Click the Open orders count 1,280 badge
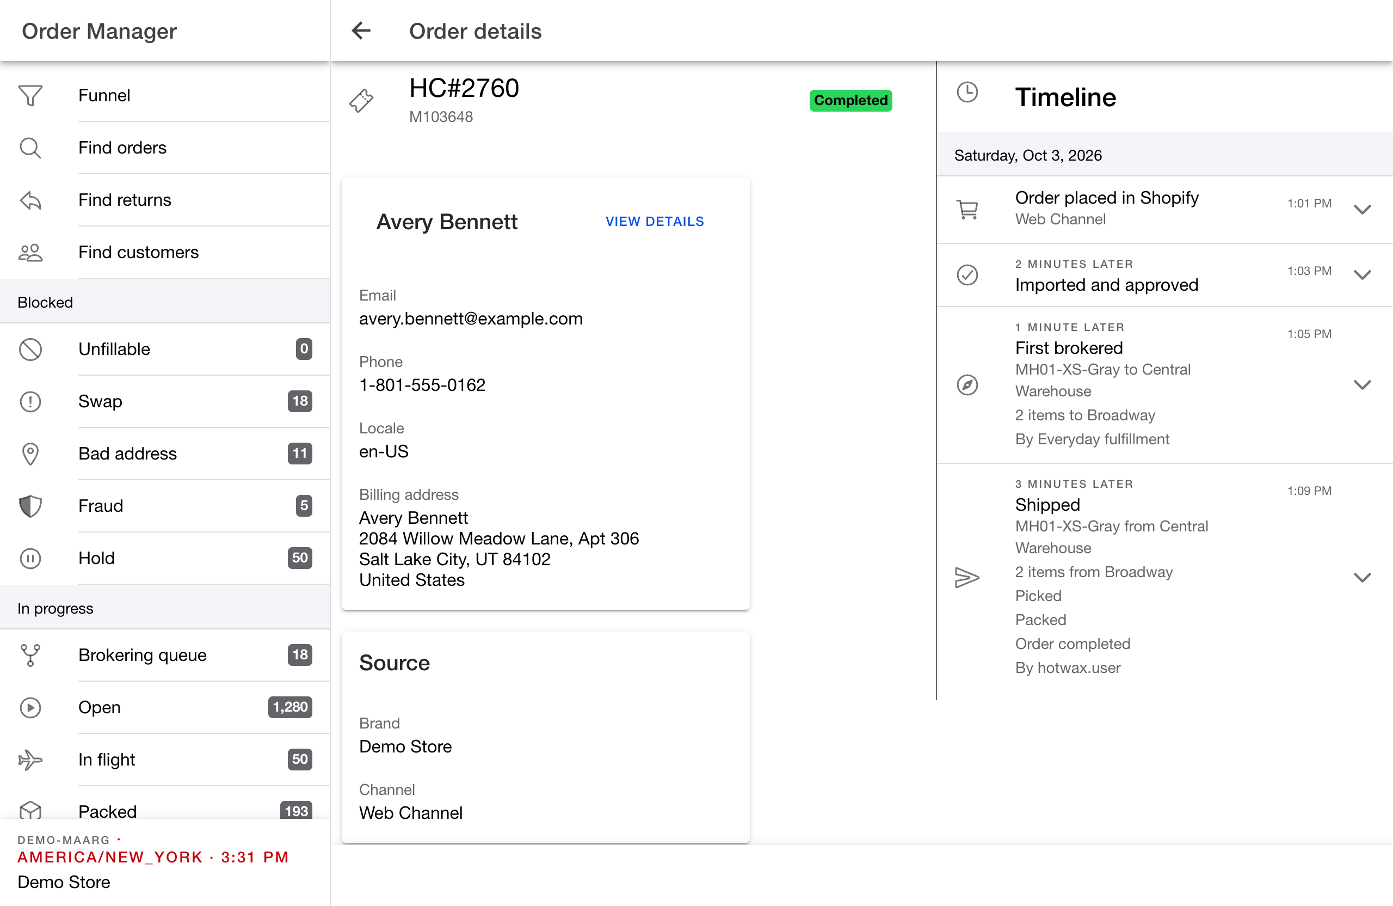The image size is (1393, 906). [x=289, y=707]
